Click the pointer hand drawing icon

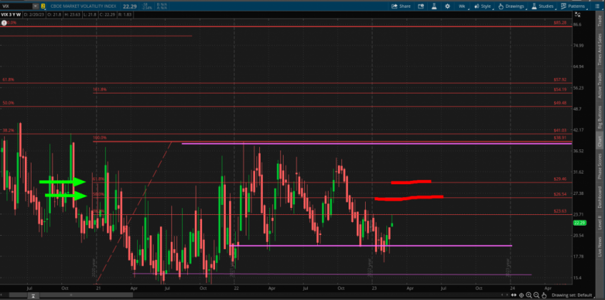coord(544,295)
